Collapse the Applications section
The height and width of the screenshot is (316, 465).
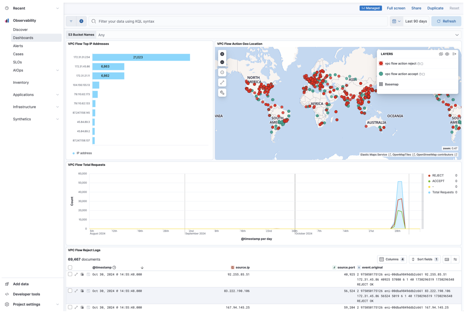pos(57,95)
